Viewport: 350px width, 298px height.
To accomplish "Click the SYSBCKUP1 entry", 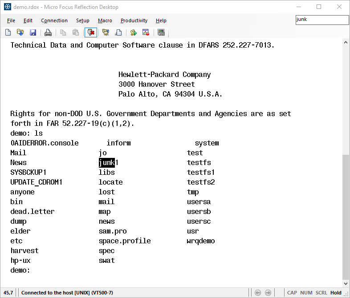I will click(x=28, y=172).
